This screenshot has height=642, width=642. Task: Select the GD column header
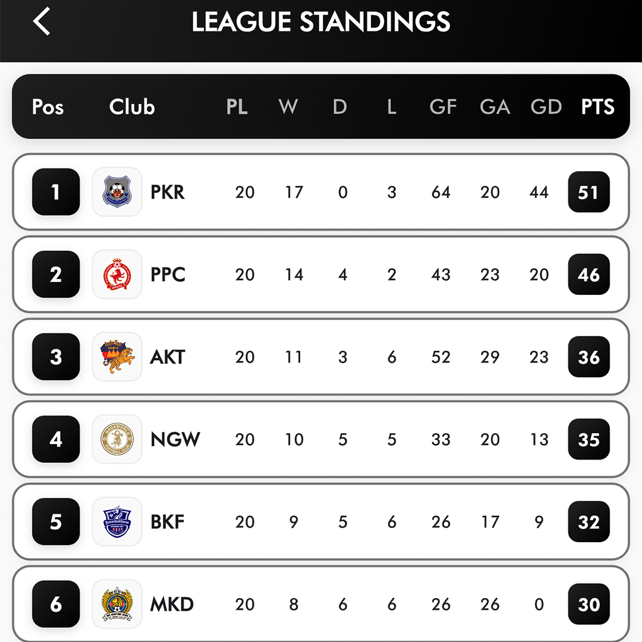546,107
